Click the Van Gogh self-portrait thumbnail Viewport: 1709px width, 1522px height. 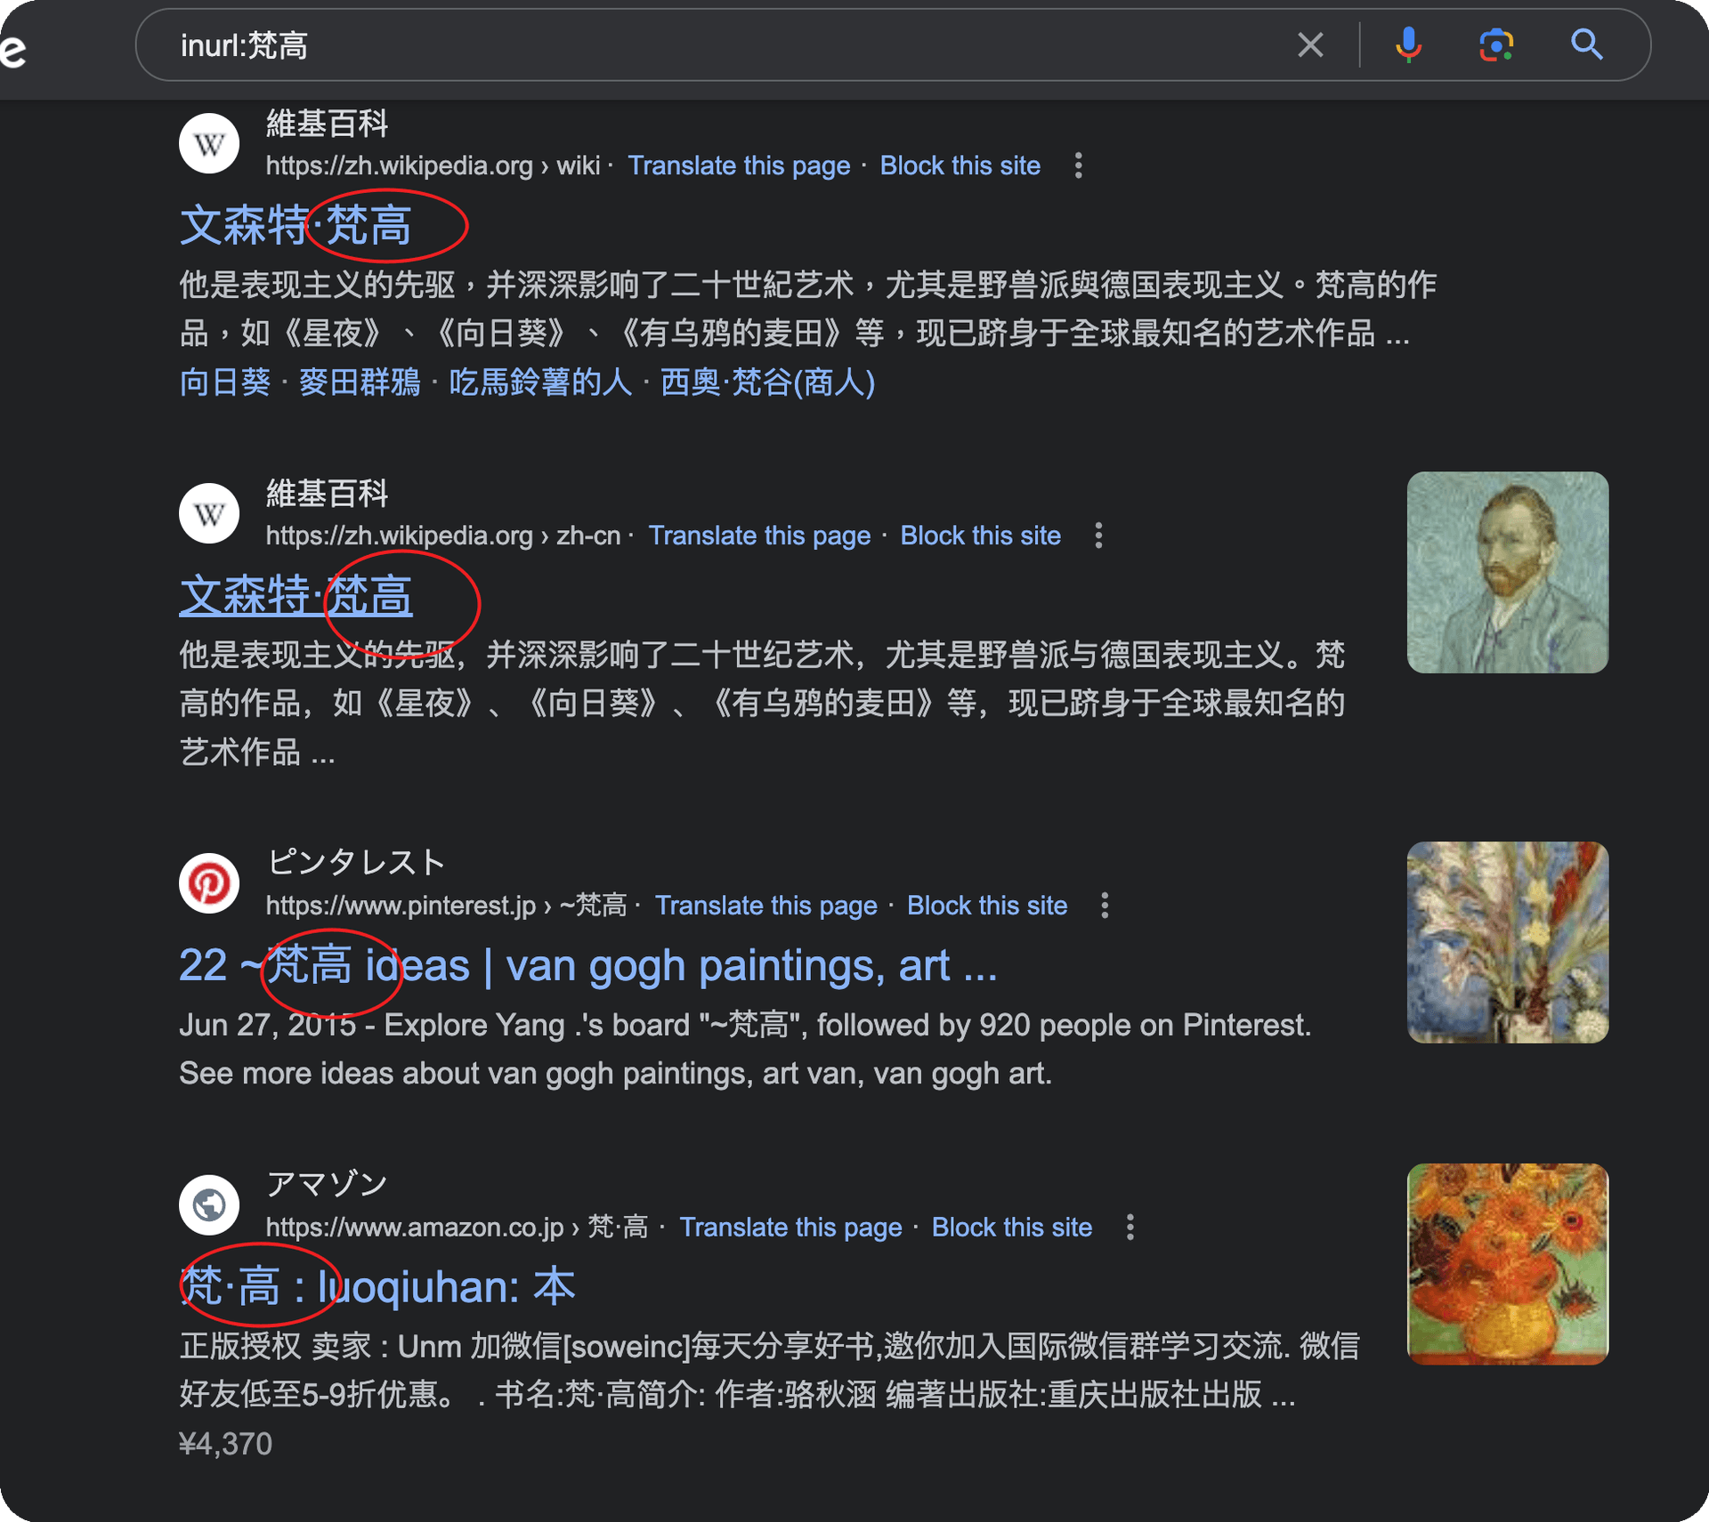coord(1508,572)
